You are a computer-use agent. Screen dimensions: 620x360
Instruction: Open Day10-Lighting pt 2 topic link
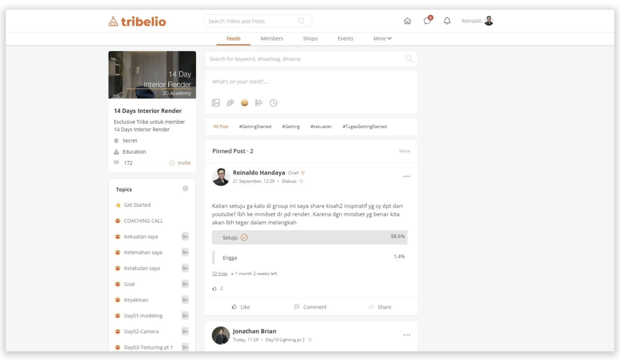(x=285, y=340)
